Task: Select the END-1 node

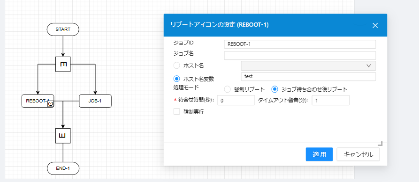Action: [63, 168]
